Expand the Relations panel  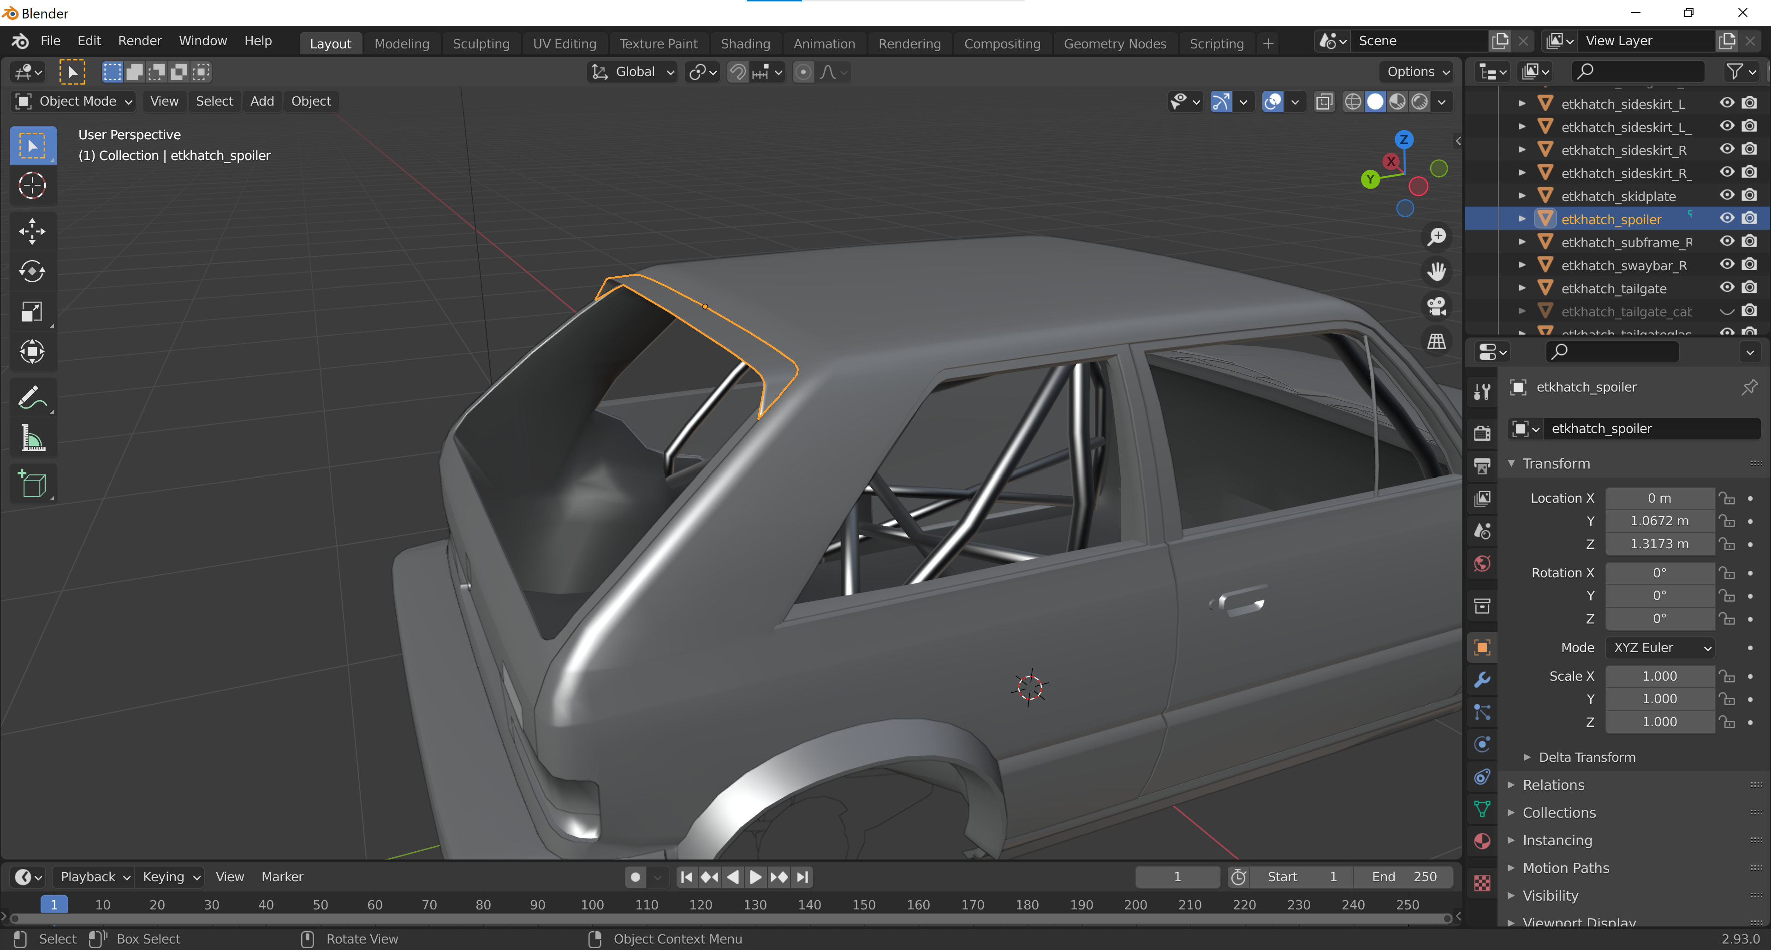1553,785
